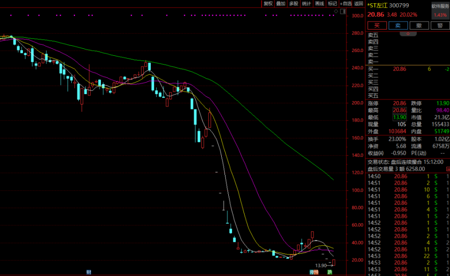Click the diamond icon at chart top
The height and width of the screenshot is (276, 450).
point(336,11)
